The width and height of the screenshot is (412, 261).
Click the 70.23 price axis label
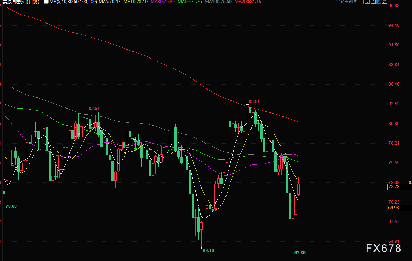(394, 202)
